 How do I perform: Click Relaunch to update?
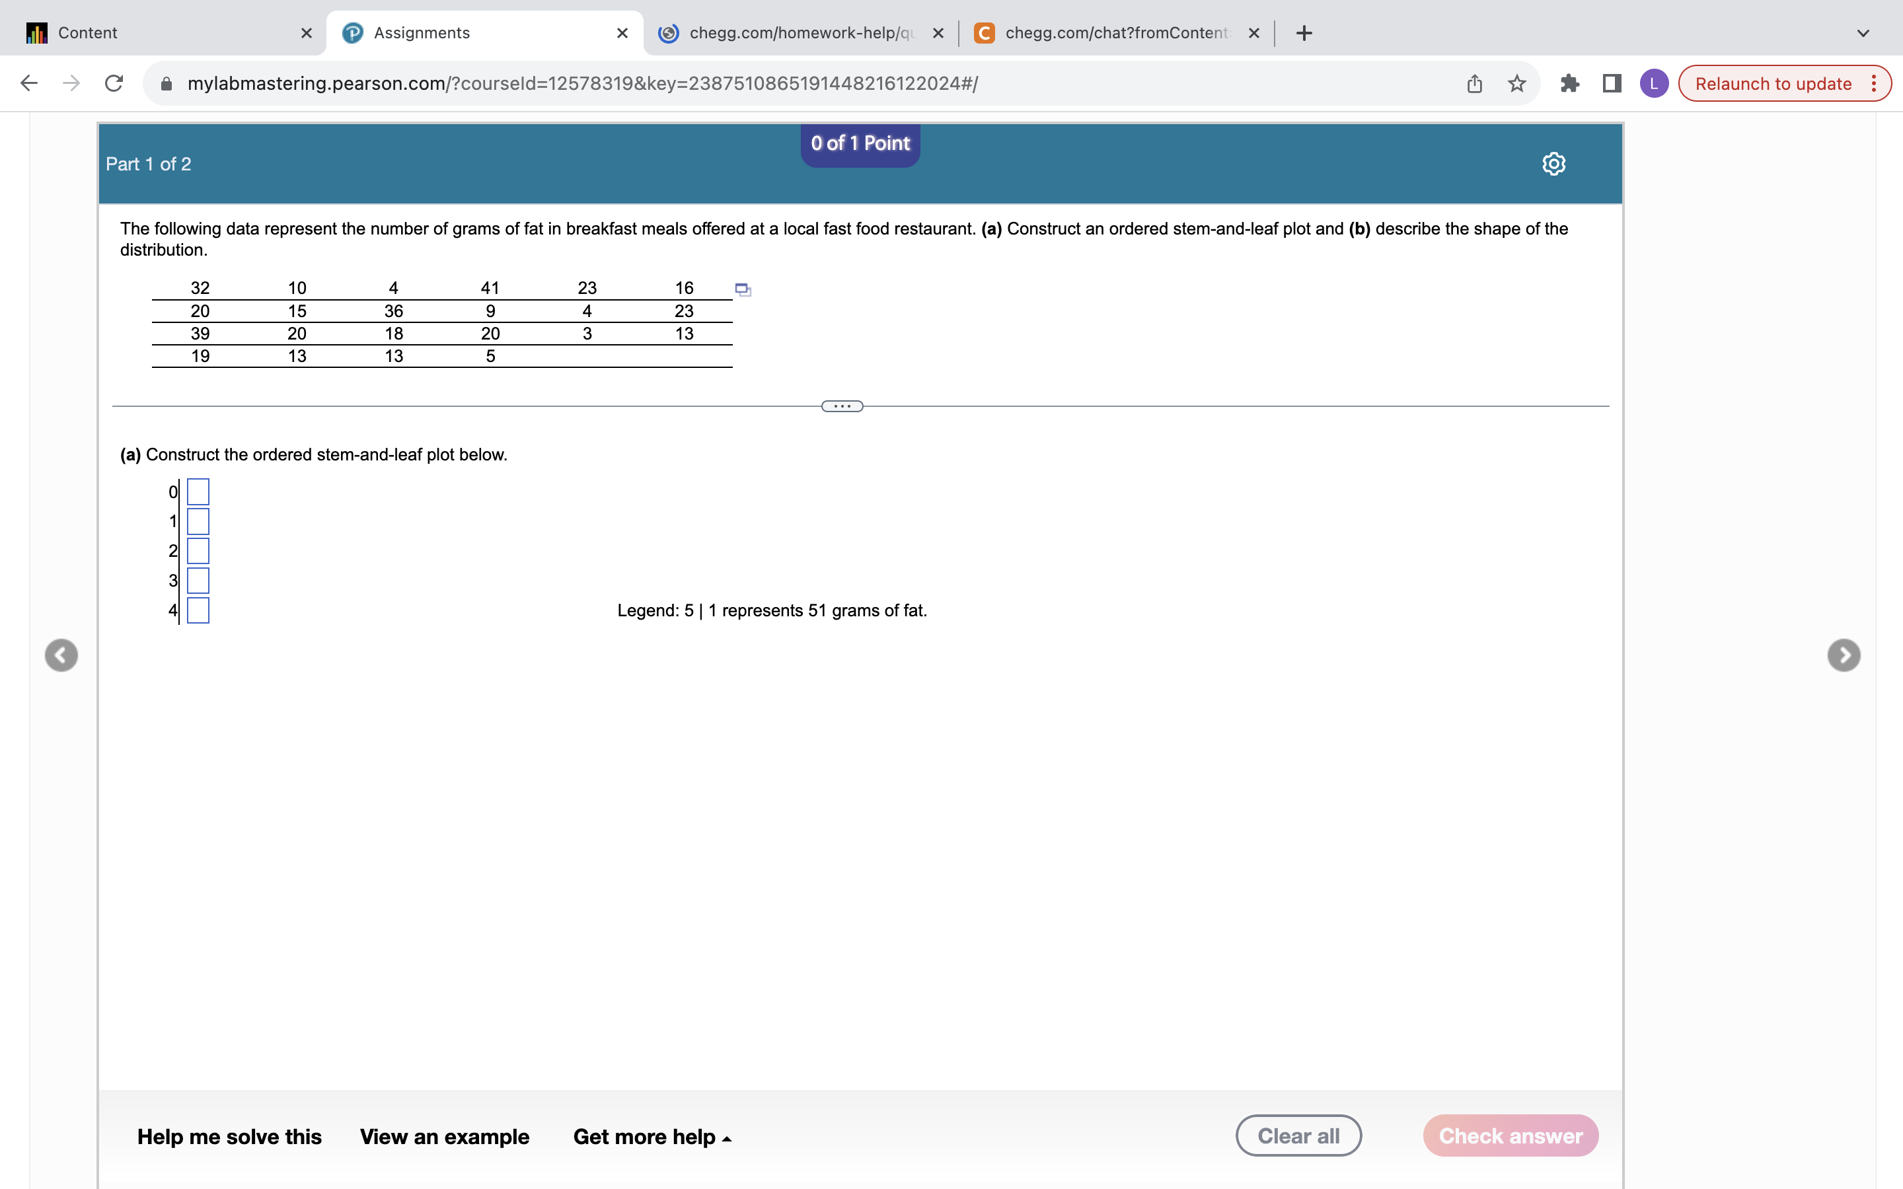(x=1773, y=83)
